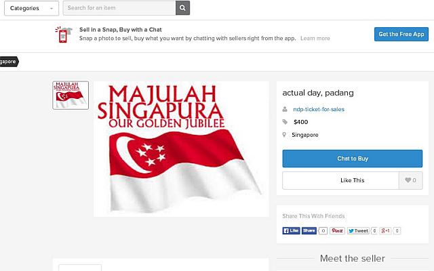Click the Twitter Tweet button
This screenshot has height=271, width=434.
pyautogui.click(x=358, y=230)
